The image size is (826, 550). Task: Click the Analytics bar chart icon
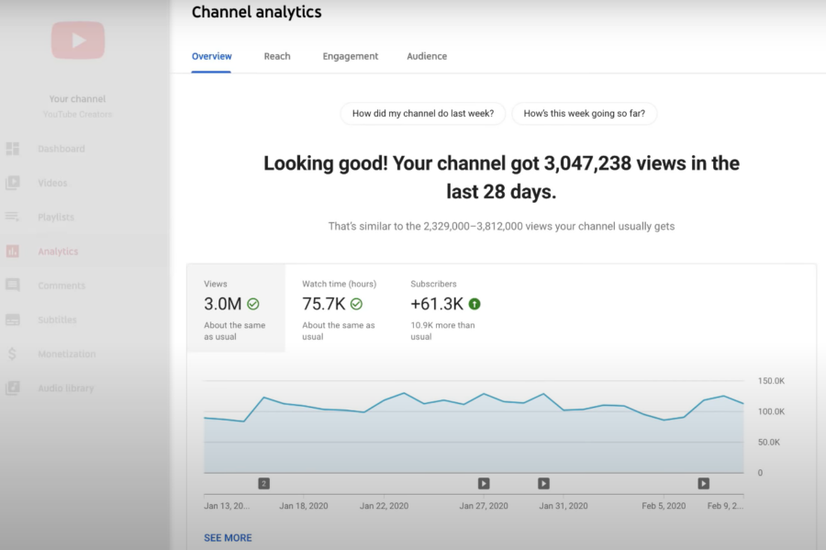pyautogui.click(x=13, y=252)
